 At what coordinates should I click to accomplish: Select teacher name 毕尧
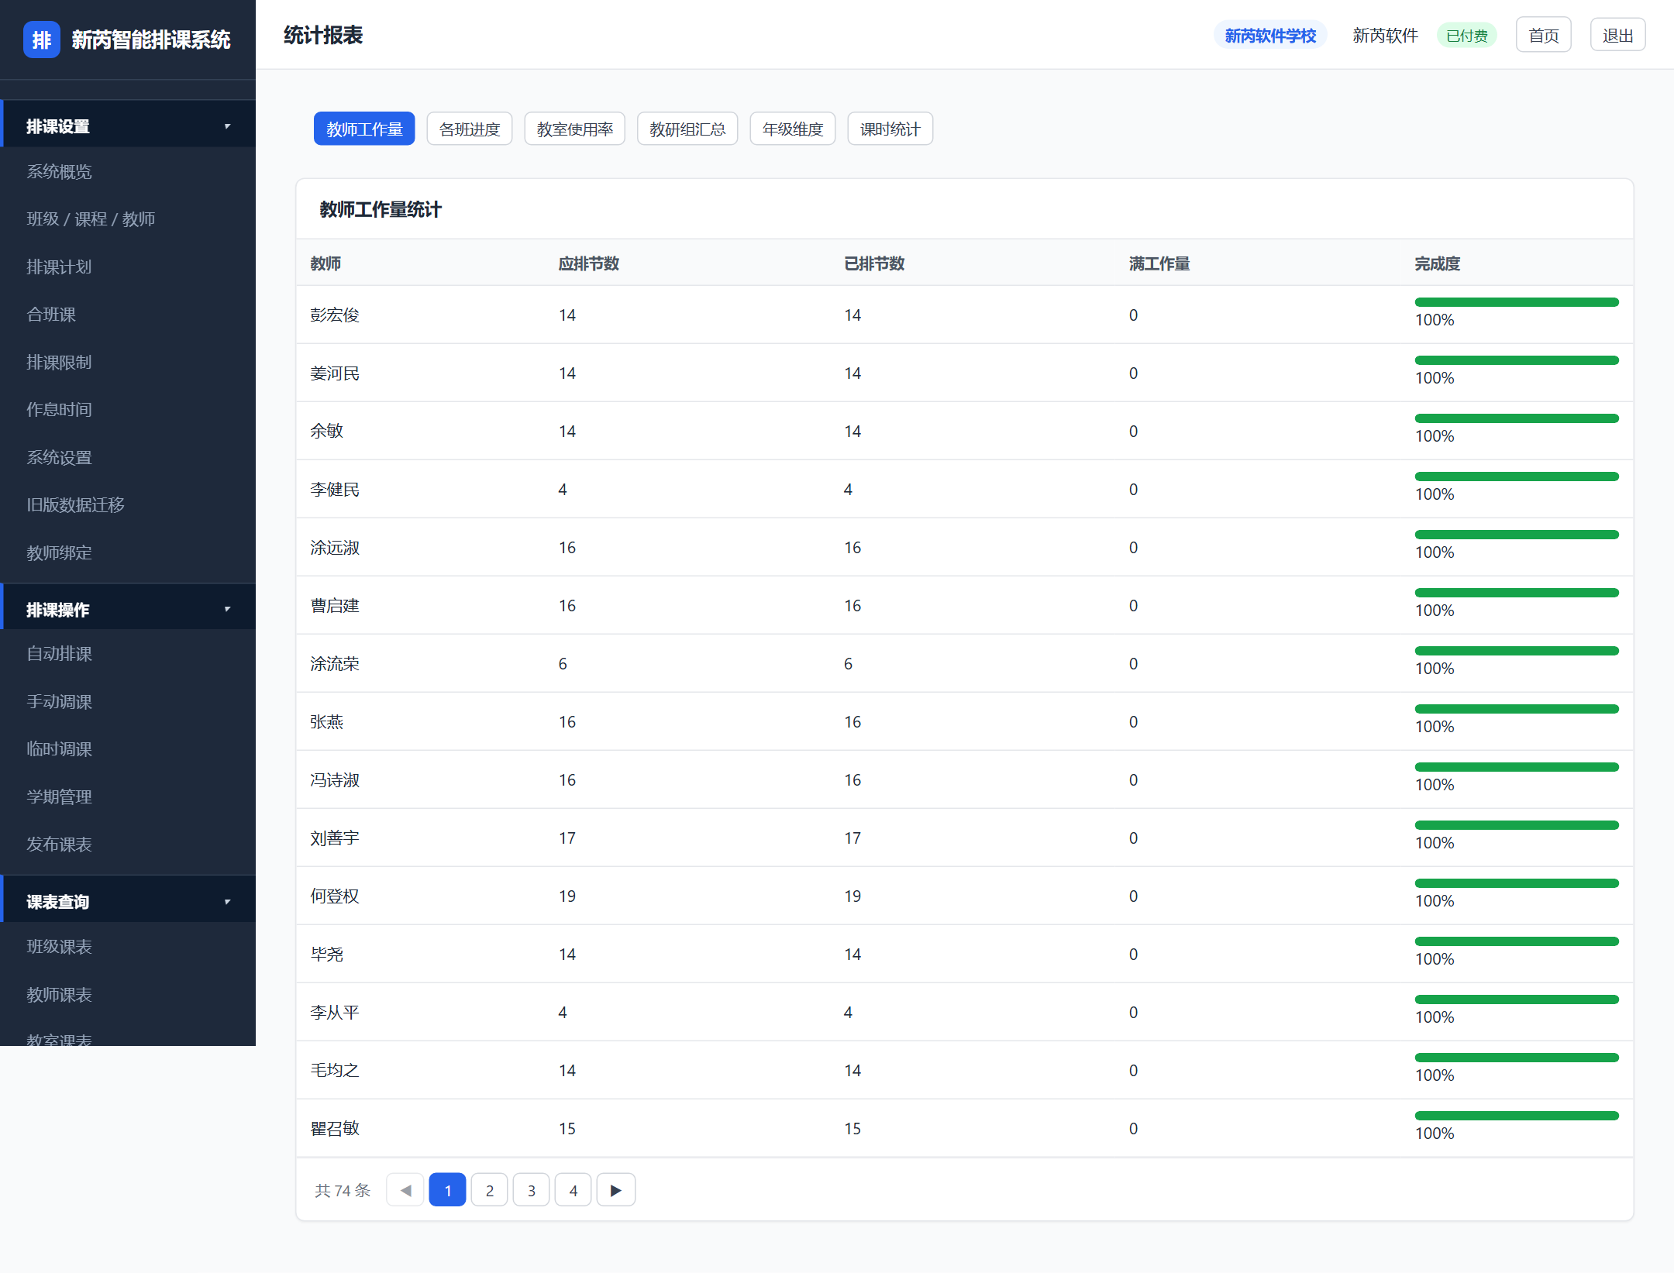pyautogui.click(x=327, y=955)
